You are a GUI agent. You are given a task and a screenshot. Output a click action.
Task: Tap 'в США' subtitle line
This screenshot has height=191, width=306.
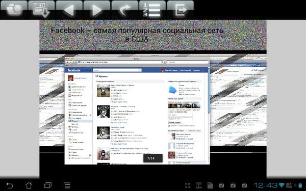click(x=136, y=39)
